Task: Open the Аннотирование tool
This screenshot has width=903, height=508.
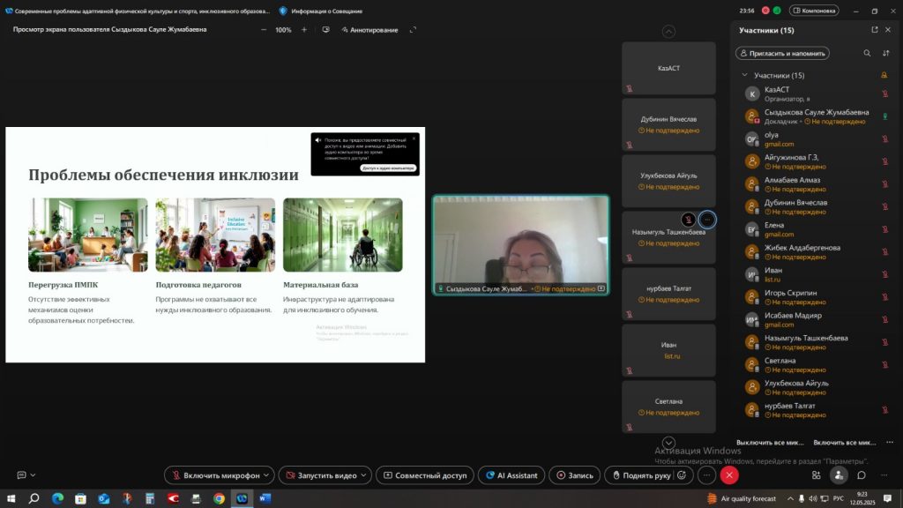Action: click(368, 29)
